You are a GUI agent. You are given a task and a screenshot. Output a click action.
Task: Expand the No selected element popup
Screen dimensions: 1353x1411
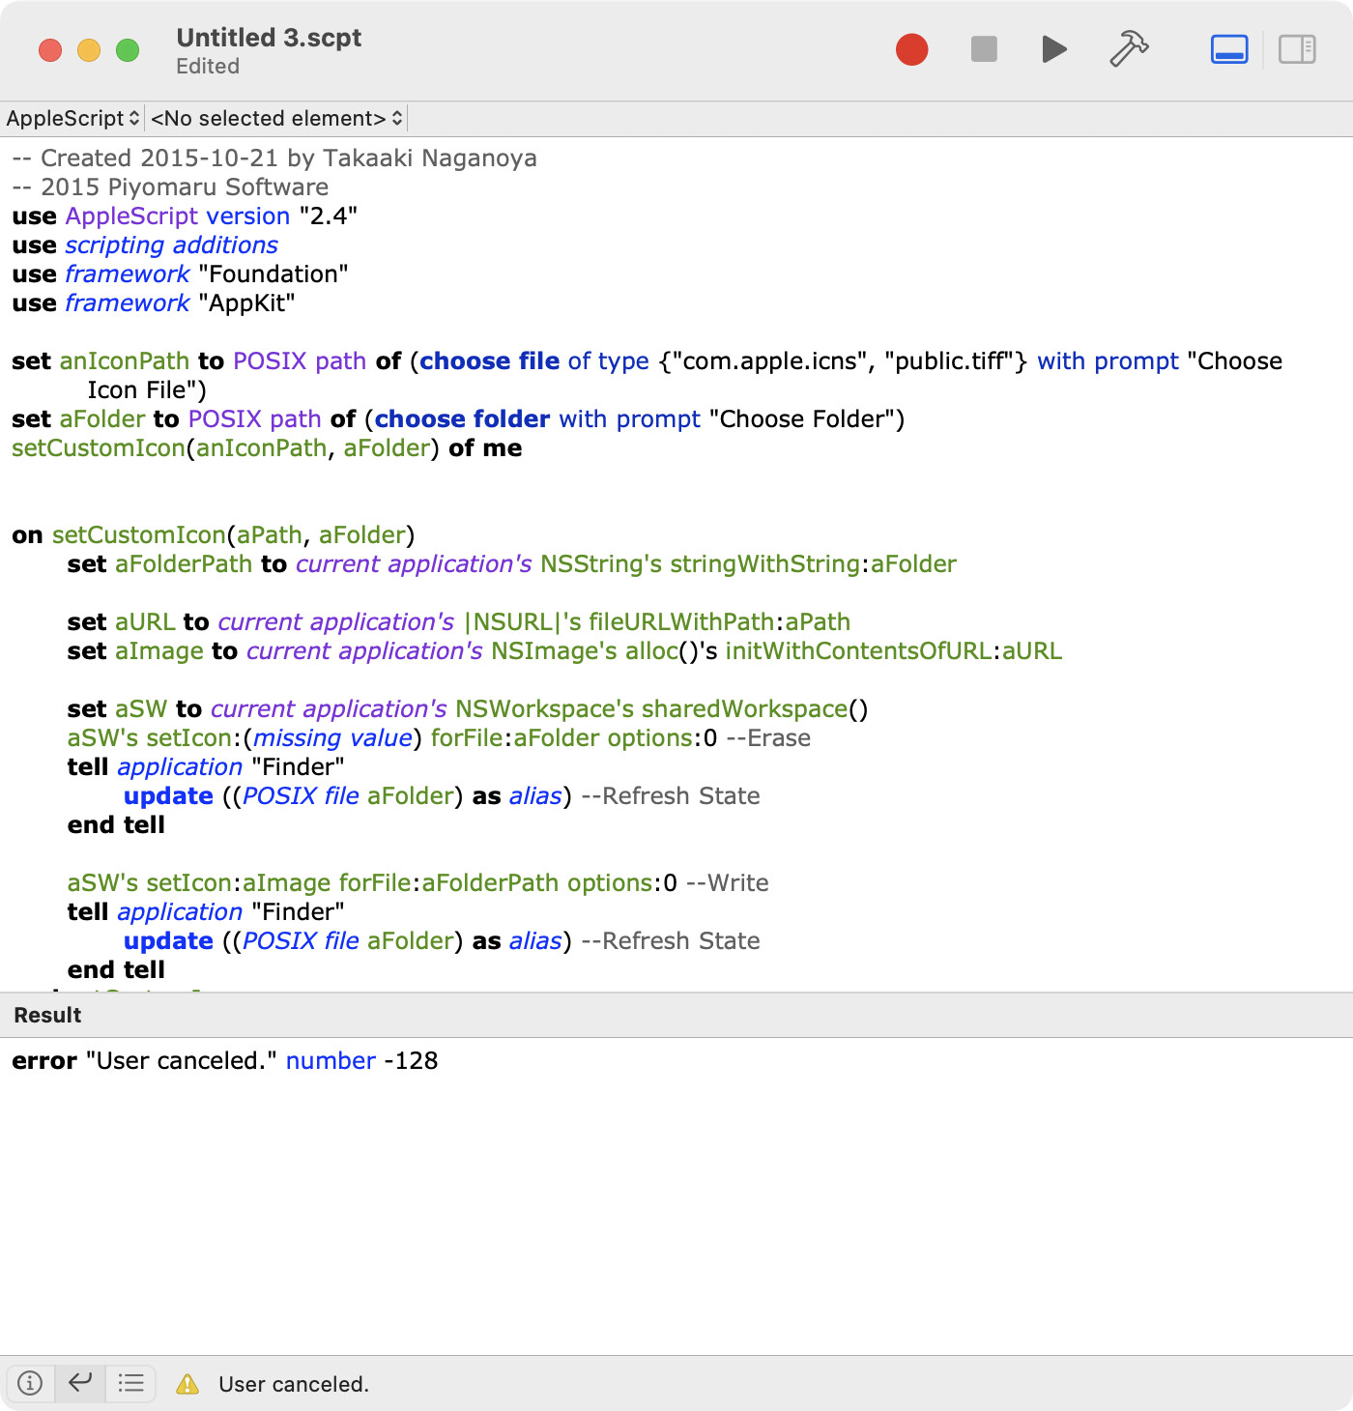276,119
